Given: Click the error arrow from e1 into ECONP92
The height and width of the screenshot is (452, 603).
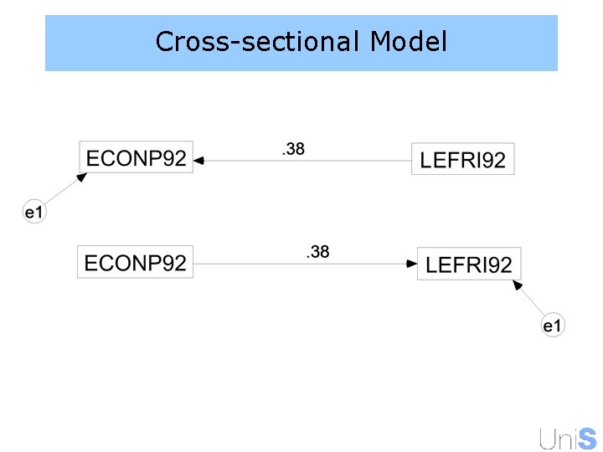Looking at the screenshot, I should 62,190.
